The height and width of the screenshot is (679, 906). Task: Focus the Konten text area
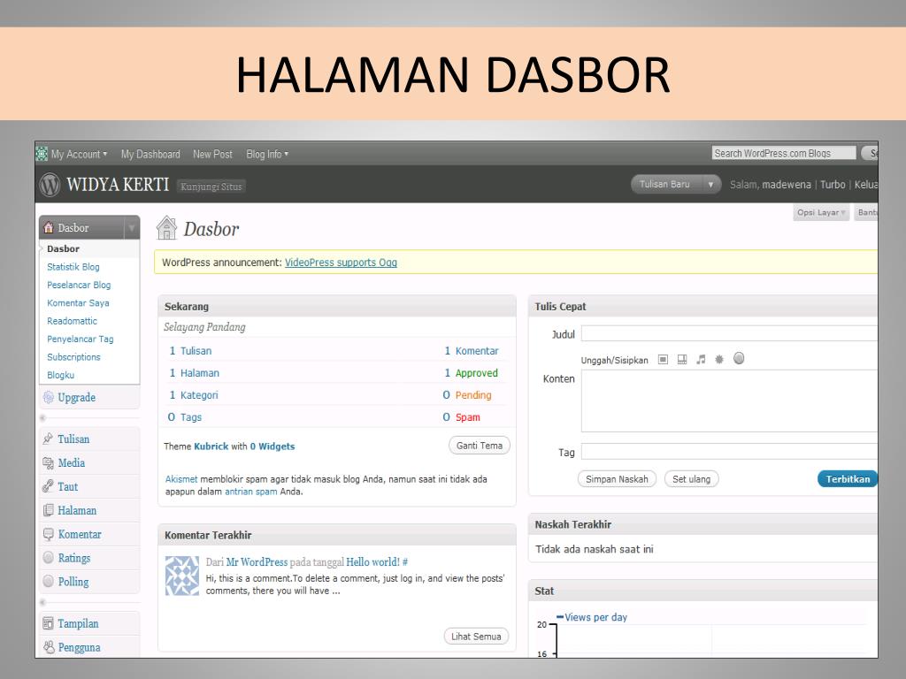(x=730, y=401)
